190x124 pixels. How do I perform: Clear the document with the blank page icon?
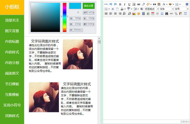(117, 9)
